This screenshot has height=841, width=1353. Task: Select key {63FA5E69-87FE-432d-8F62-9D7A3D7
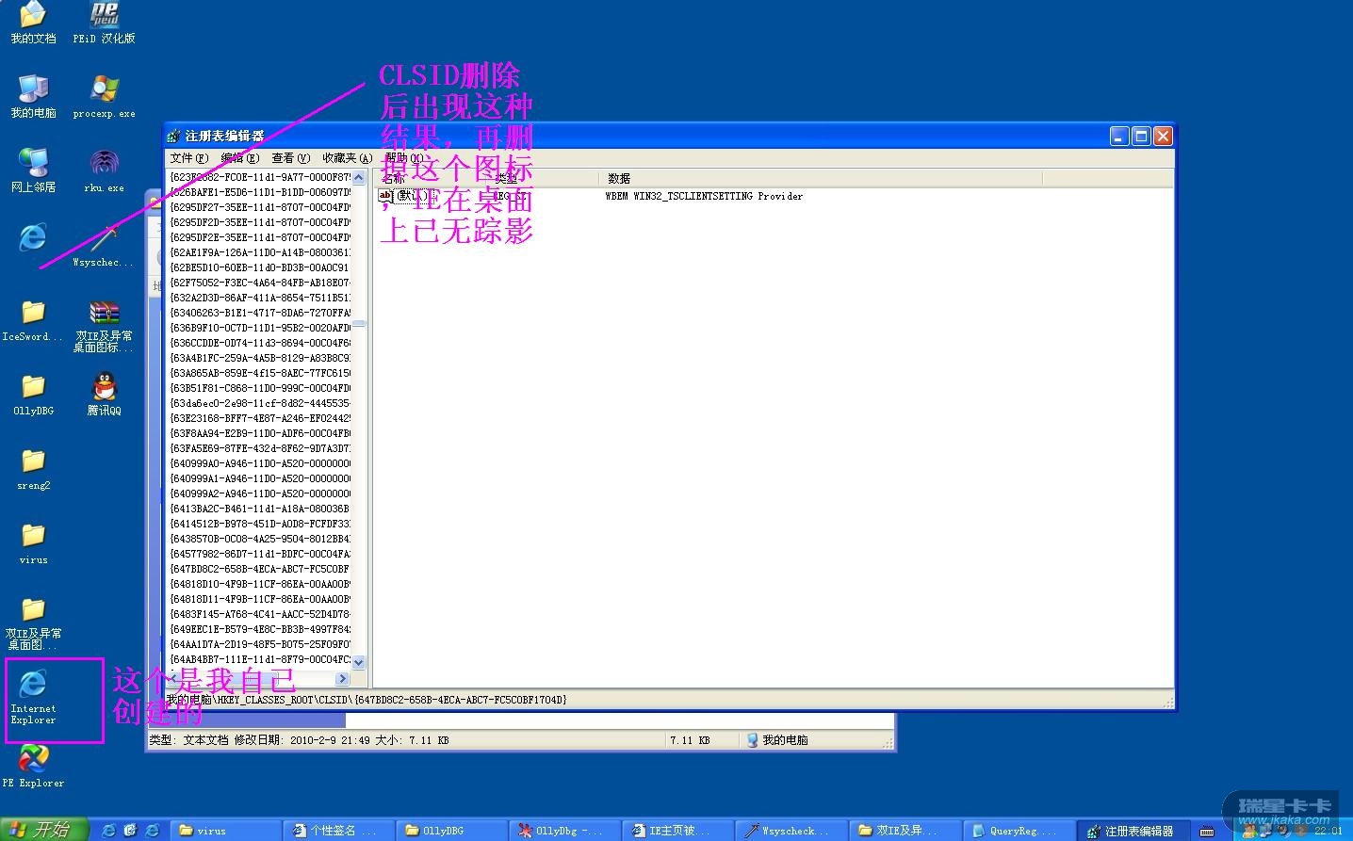pos(260,448)
